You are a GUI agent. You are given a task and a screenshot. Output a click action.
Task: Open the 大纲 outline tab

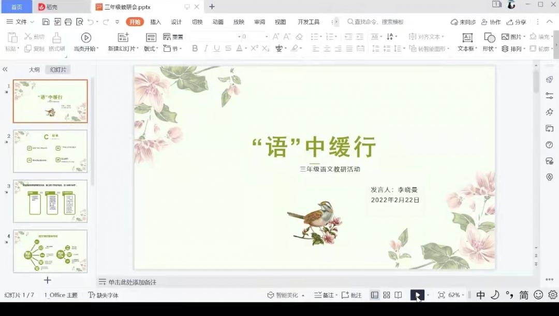click(34, 69)
